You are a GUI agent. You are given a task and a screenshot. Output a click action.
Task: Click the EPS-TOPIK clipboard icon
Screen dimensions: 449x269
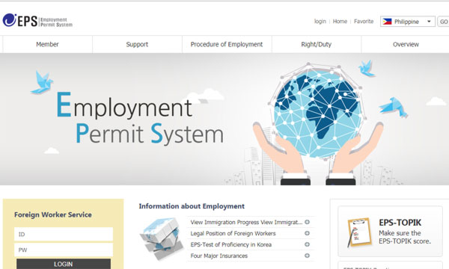point(359,232)
